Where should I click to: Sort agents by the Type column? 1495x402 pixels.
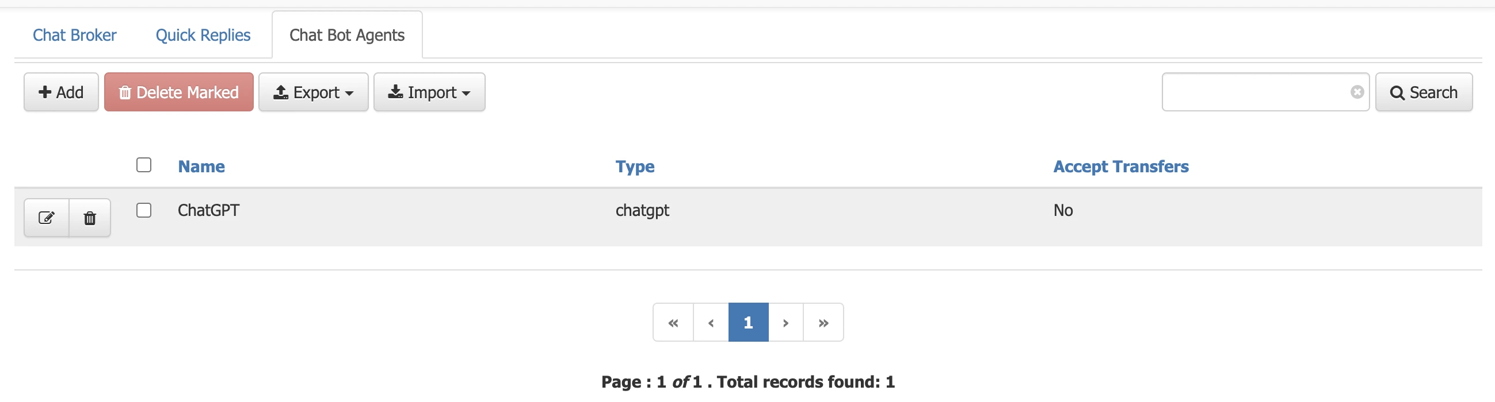click(x=635, y=166)
